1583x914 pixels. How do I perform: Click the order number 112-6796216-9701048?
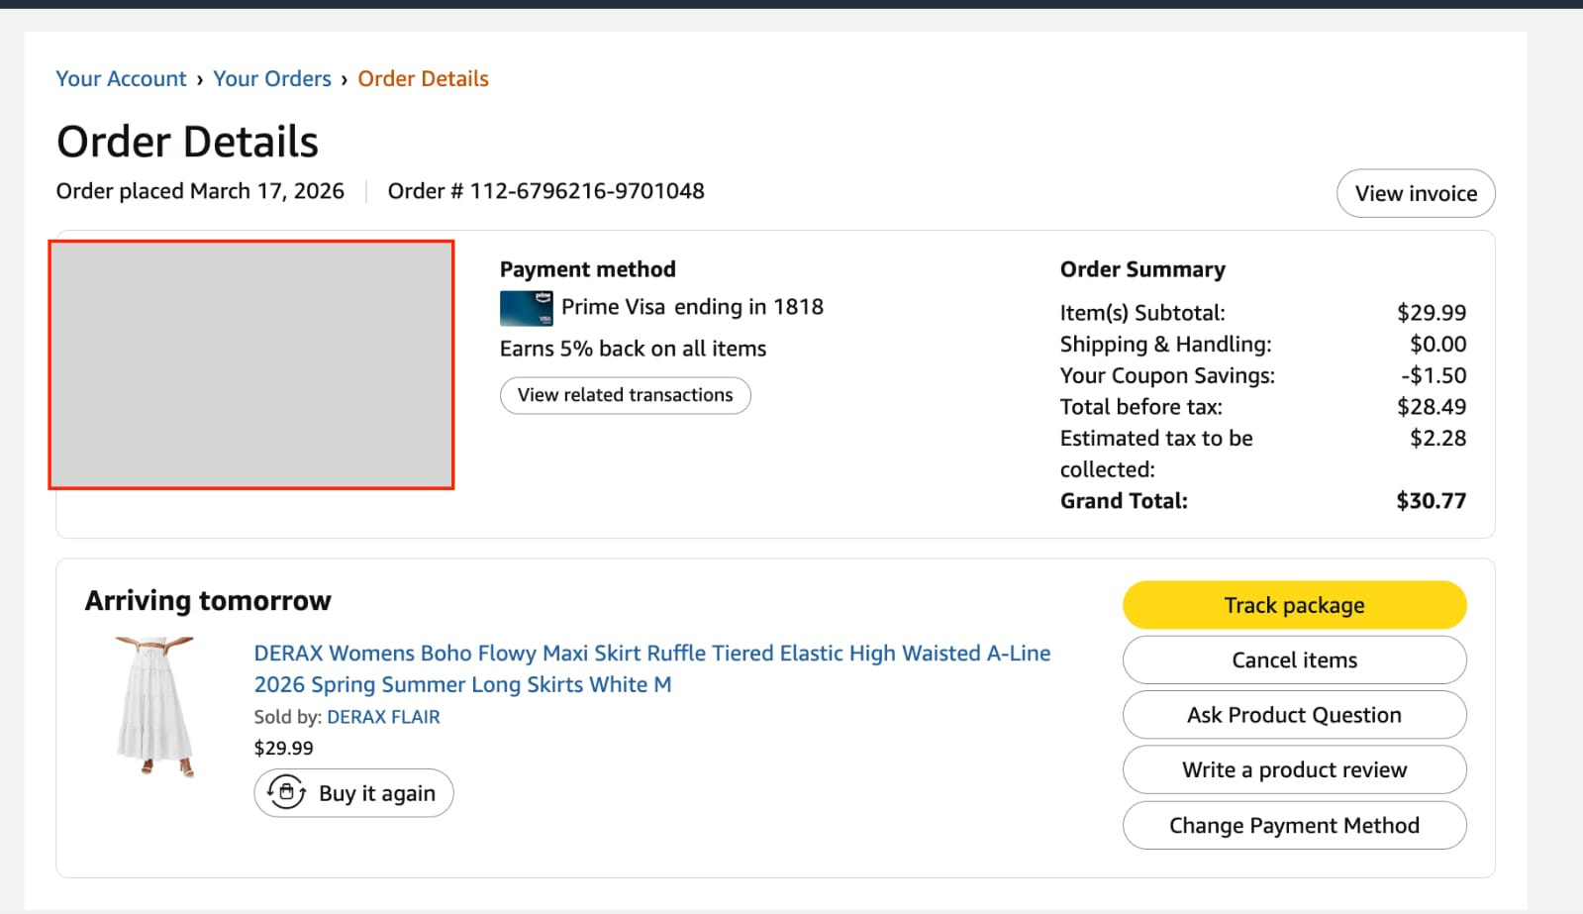pos(586,191)
